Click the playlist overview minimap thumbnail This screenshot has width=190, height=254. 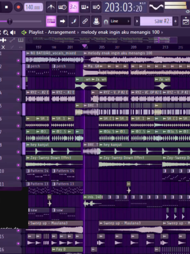[105, 40]
